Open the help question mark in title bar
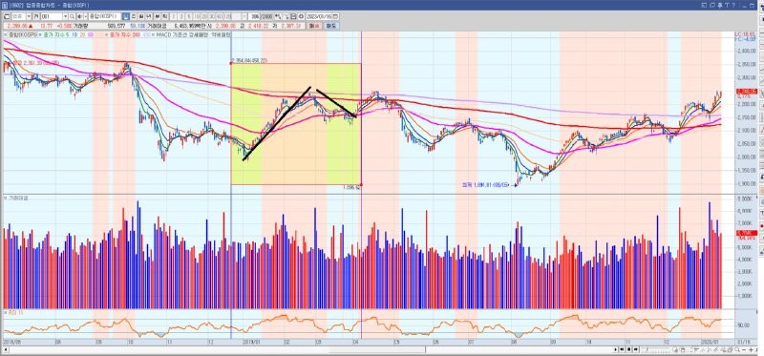 click(x=733, y=5)
